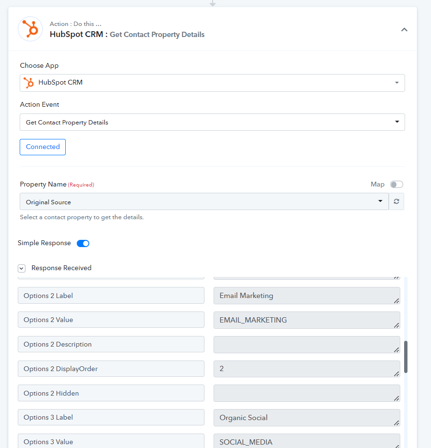431x448 pixels.
Task: Open the Choose App dropdown arrow
Action: click(397, 83)
